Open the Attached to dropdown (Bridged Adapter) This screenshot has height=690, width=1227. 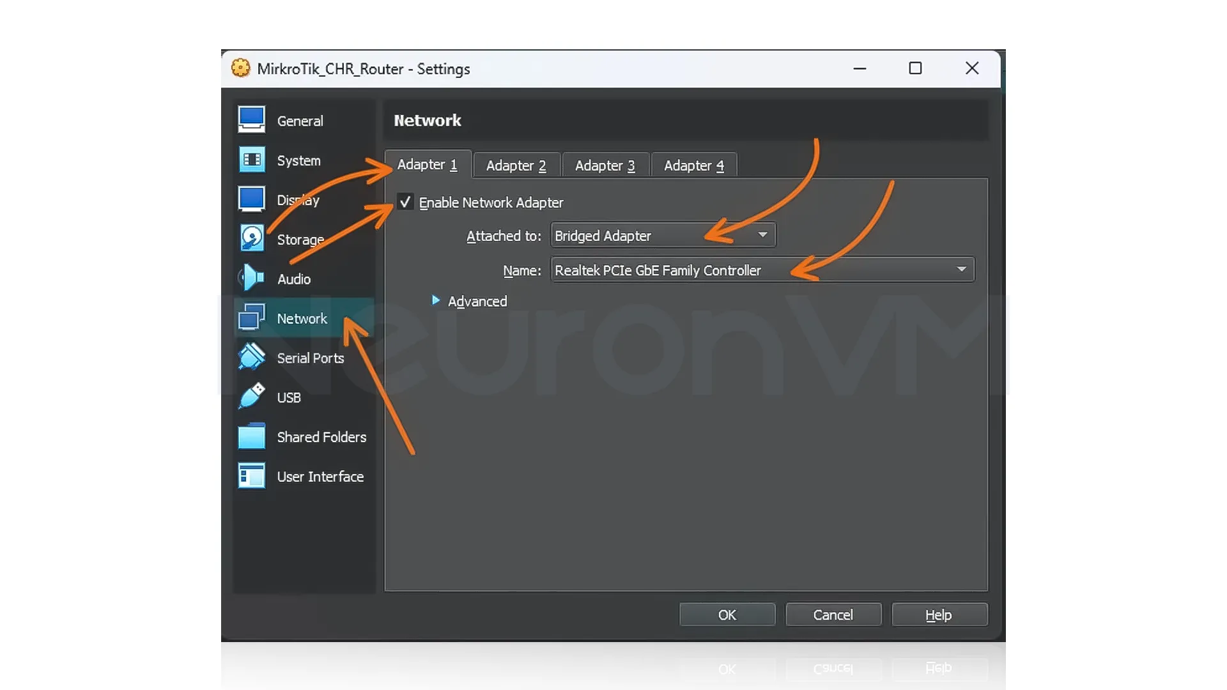coord(663,235)
